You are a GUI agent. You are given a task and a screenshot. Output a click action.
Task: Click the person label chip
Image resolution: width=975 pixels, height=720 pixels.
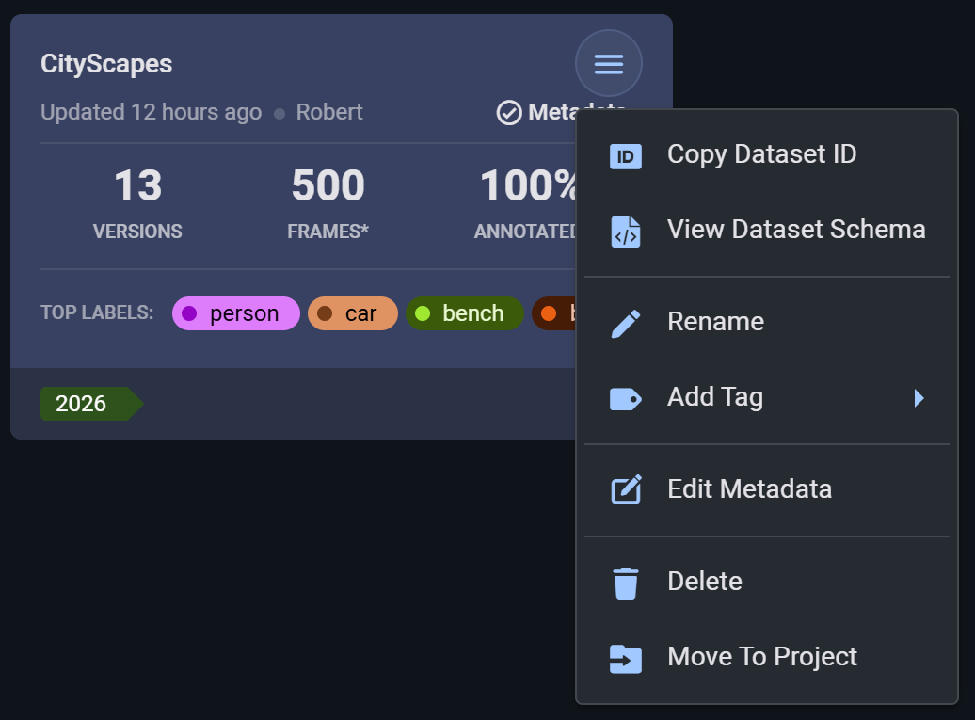point(235,313)
